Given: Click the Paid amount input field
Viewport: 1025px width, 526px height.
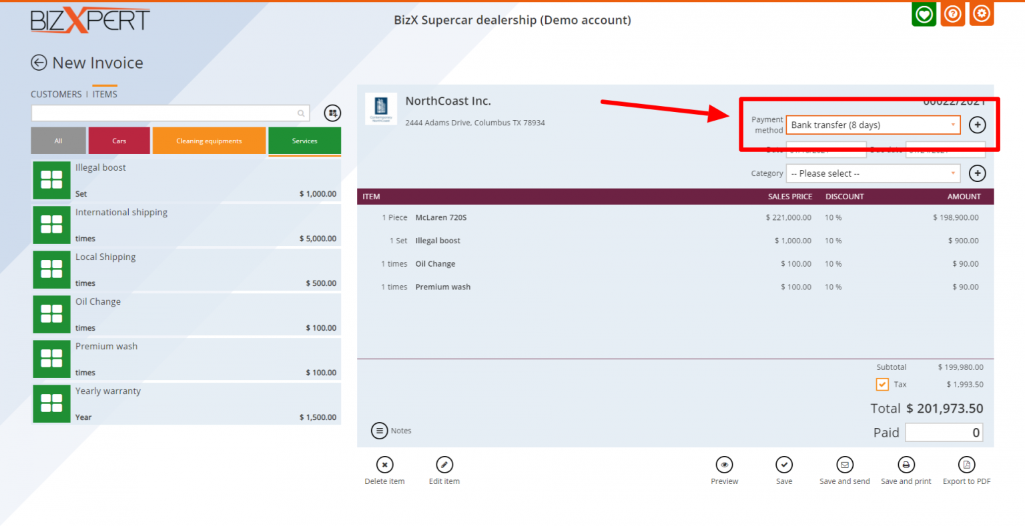Looking at the screenshot, I should click(944, 433).
